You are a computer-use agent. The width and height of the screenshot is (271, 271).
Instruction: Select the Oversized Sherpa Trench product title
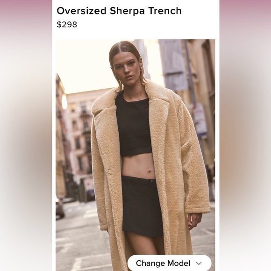click(119, 11)
